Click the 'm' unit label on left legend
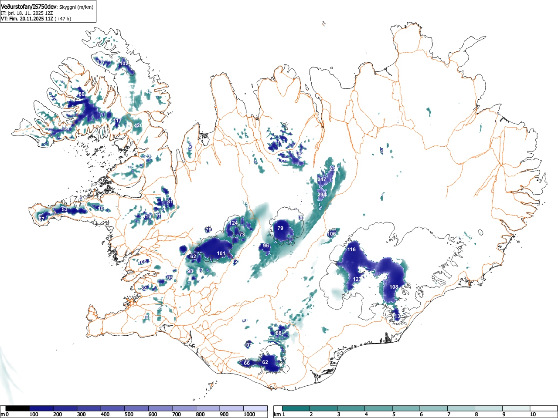The width and height of the screenshot is (558, 418). 3,415
